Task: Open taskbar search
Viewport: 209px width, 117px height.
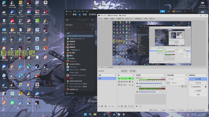Action: [90, 114]
